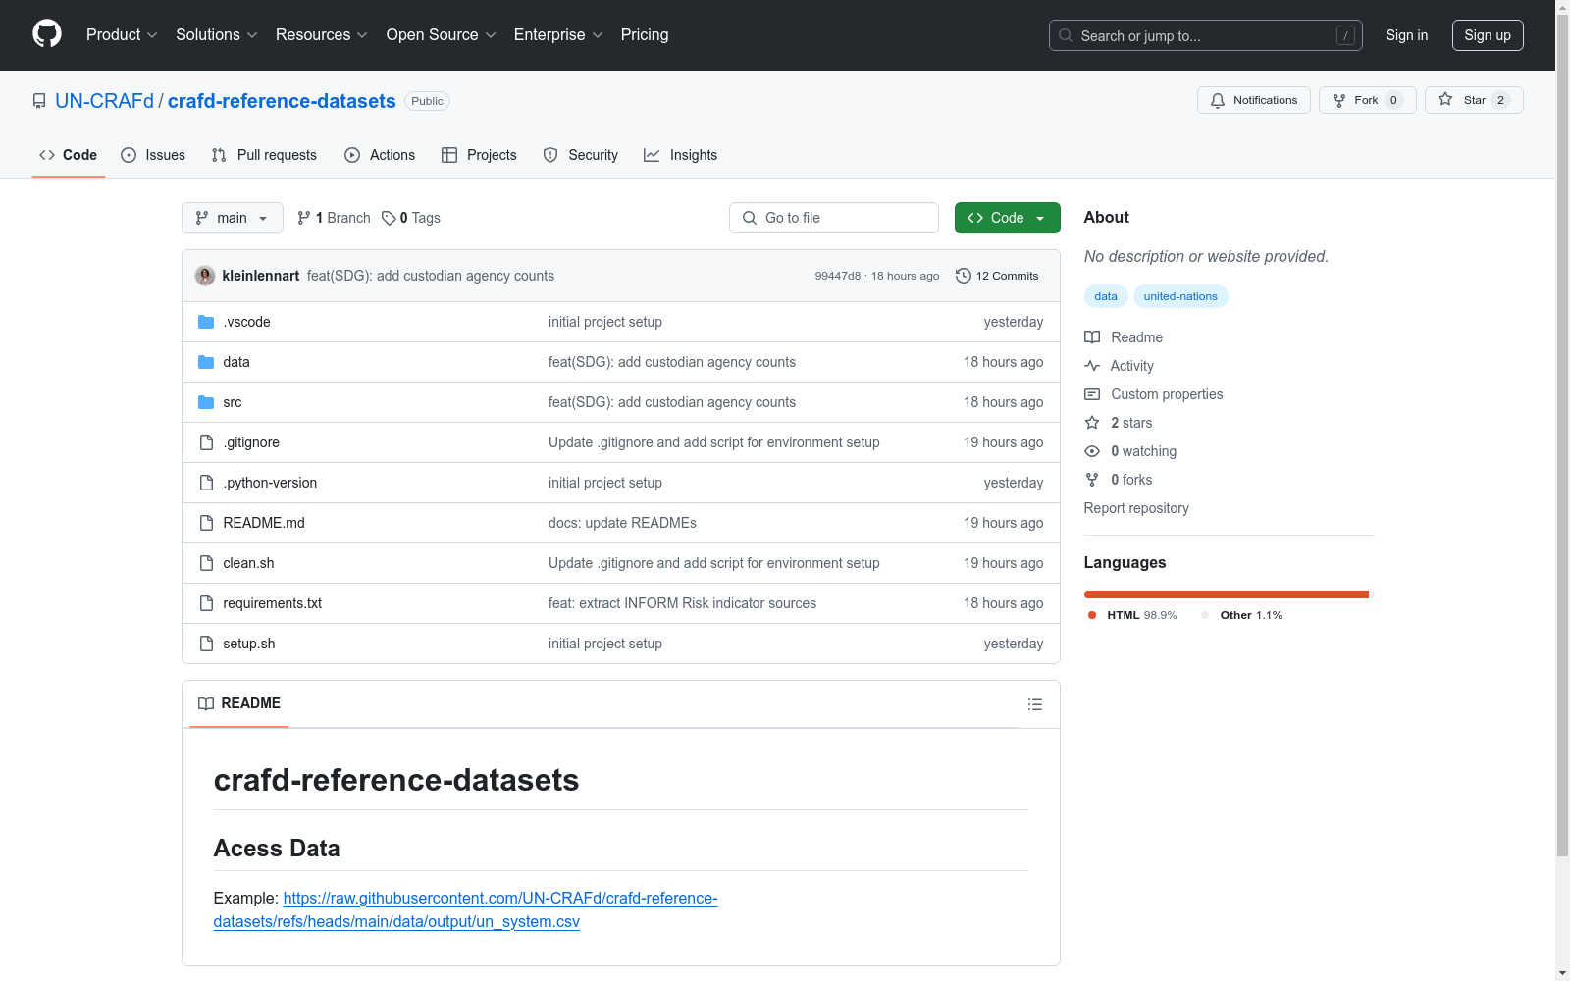Click the kleinlennart avatar image
1570x981 pixels.
pos(205,276)
